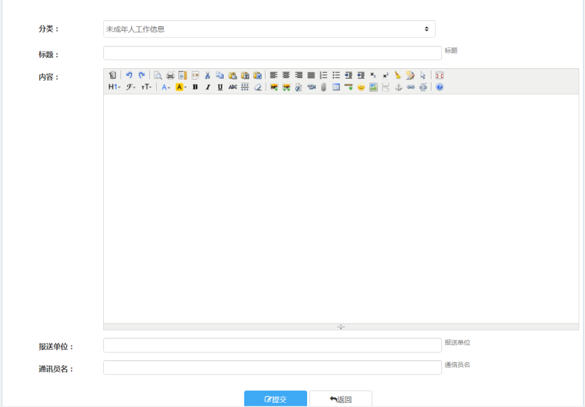Viewport: 585px width, 407px height.
Task: Copy the selected text
Action: [220, 75]
